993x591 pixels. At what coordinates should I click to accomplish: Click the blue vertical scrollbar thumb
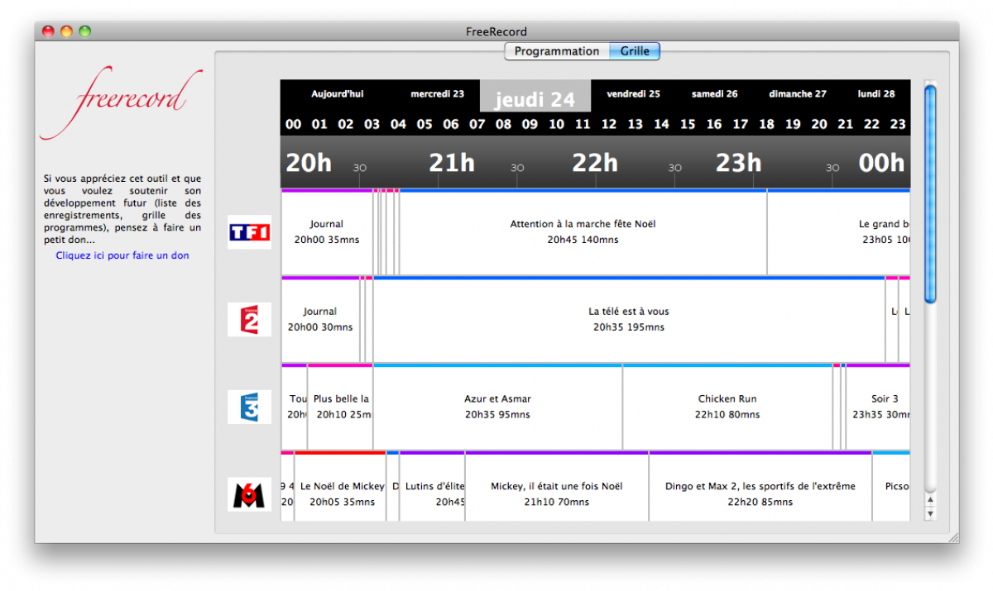coord(930,193)
